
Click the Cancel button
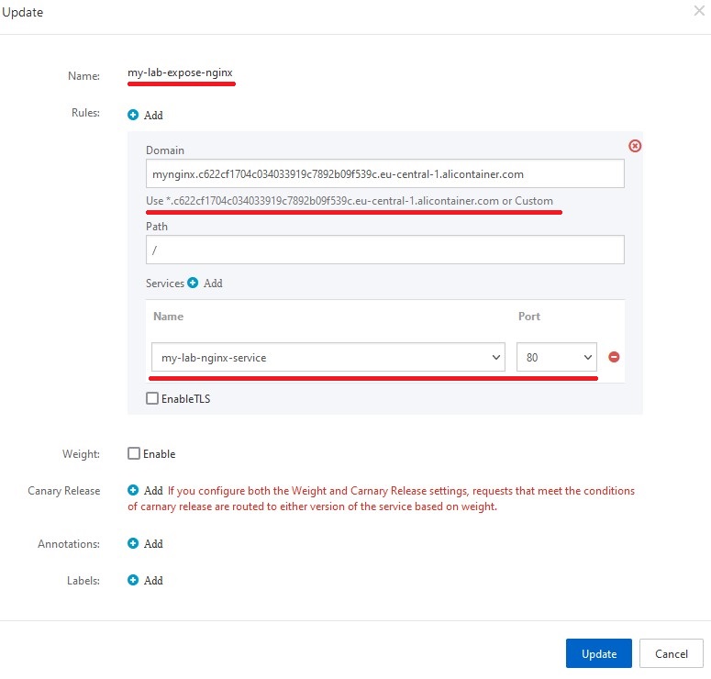point(671,653)
